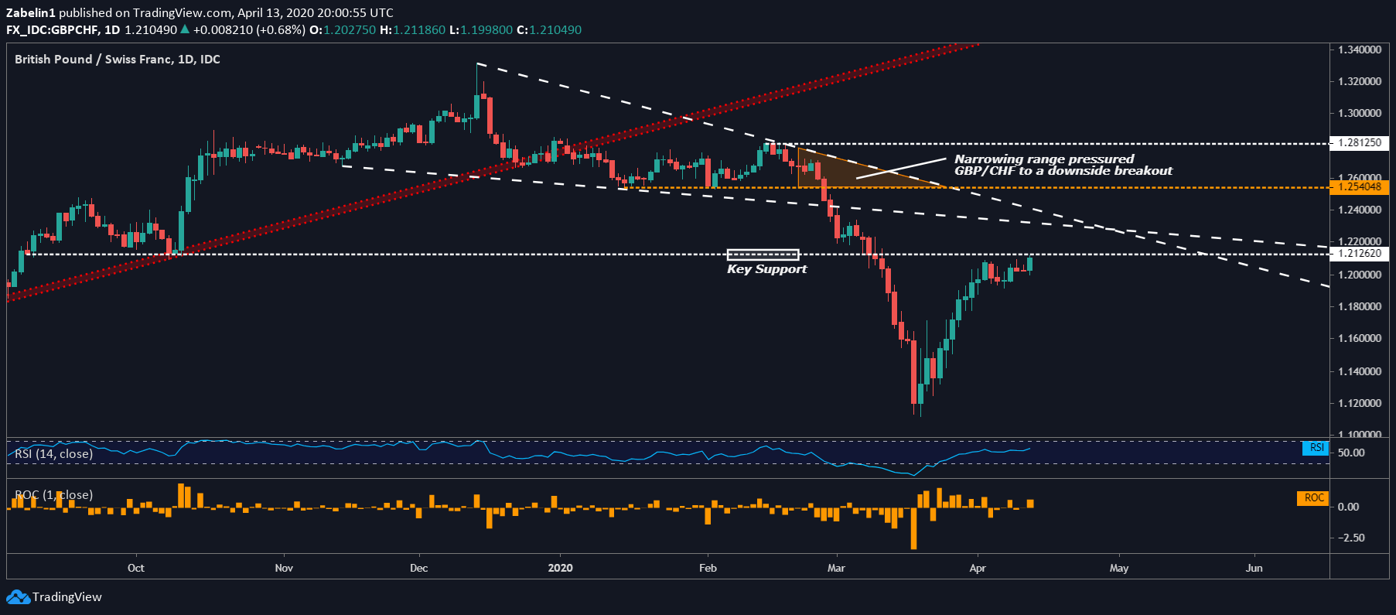Screen dimensions: 1396x615
Task: Click the white 1.212620 price label
Action: (x=1359, y=254)
